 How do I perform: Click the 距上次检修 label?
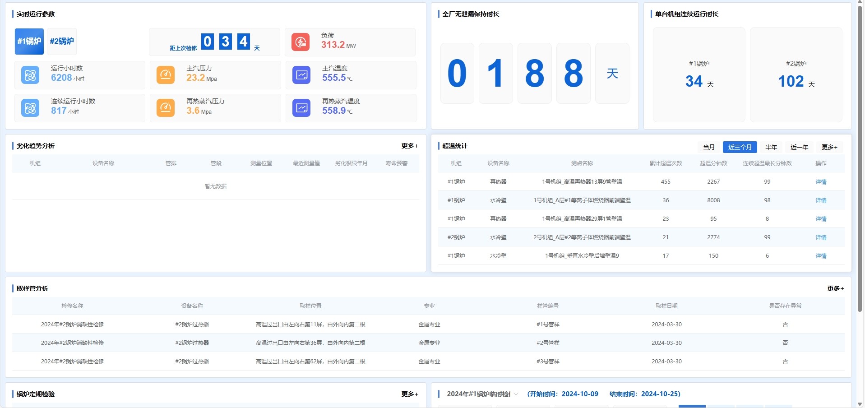[183, 48]
